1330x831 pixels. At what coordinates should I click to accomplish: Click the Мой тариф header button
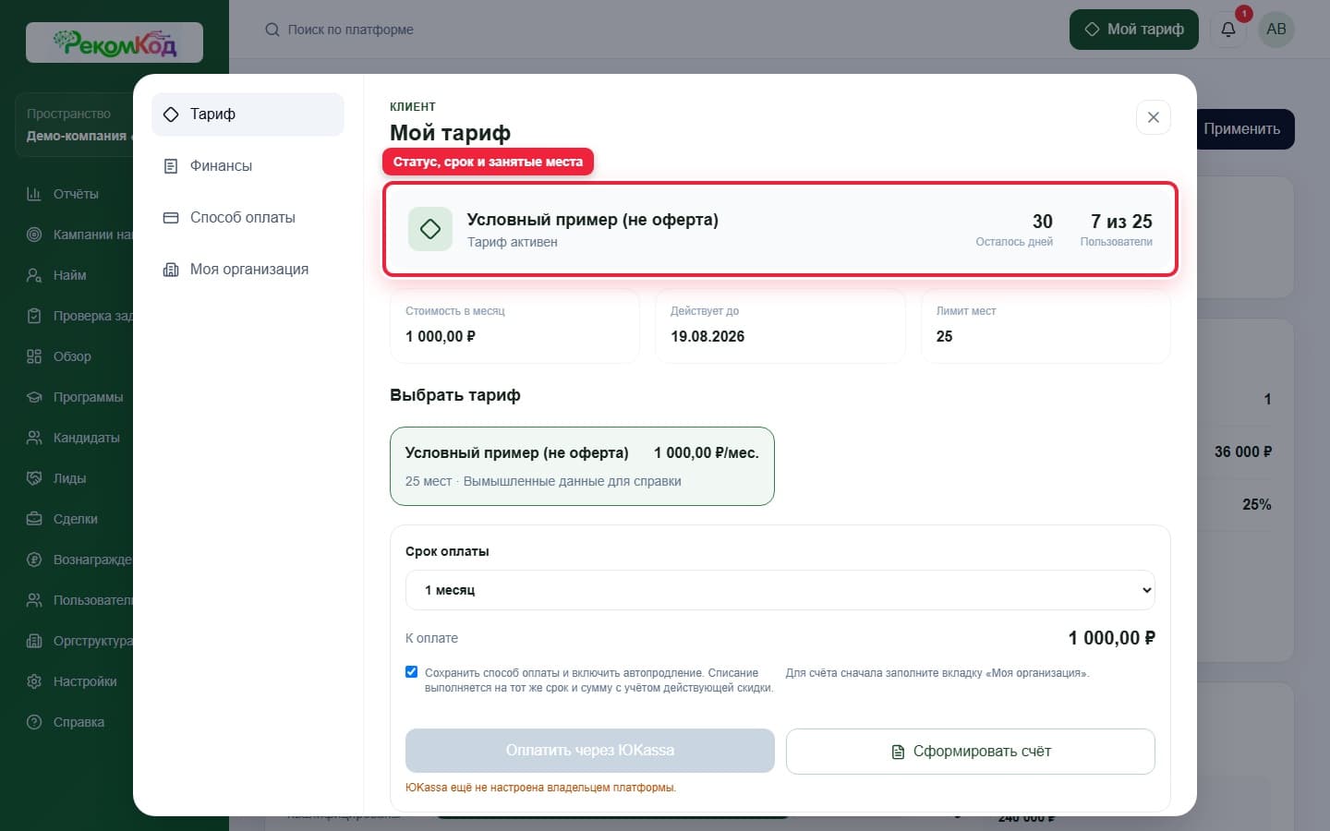coord(1133,30)
